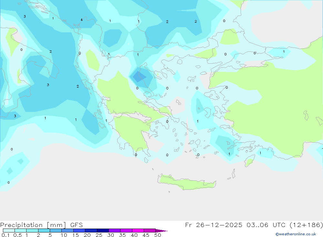
Task: Select the 45–50 mm legend color swatch
Action: tap(150, 231)
